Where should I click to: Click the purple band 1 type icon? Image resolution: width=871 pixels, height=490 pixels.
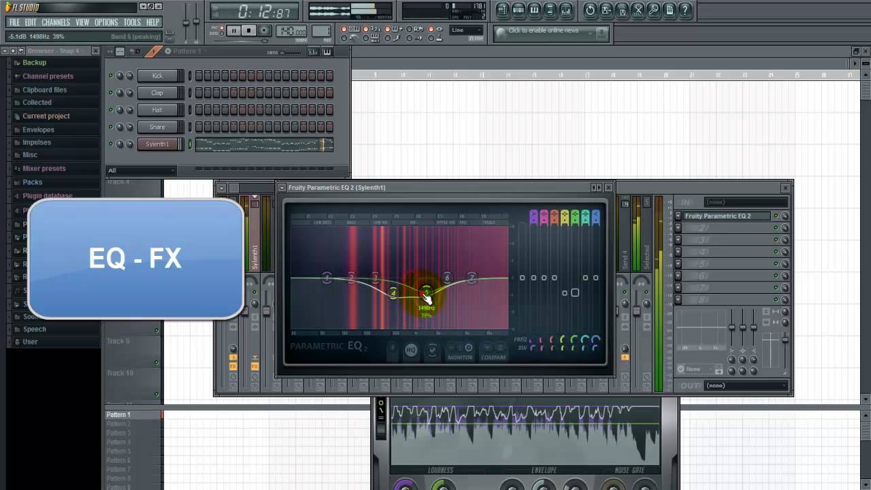[533, 218]
